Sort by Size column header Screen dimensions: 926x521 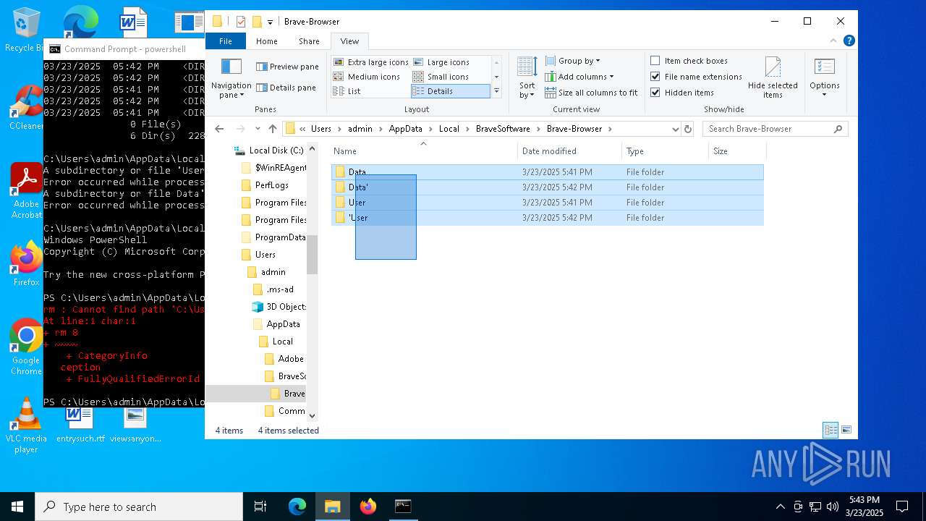coord(736,151)
